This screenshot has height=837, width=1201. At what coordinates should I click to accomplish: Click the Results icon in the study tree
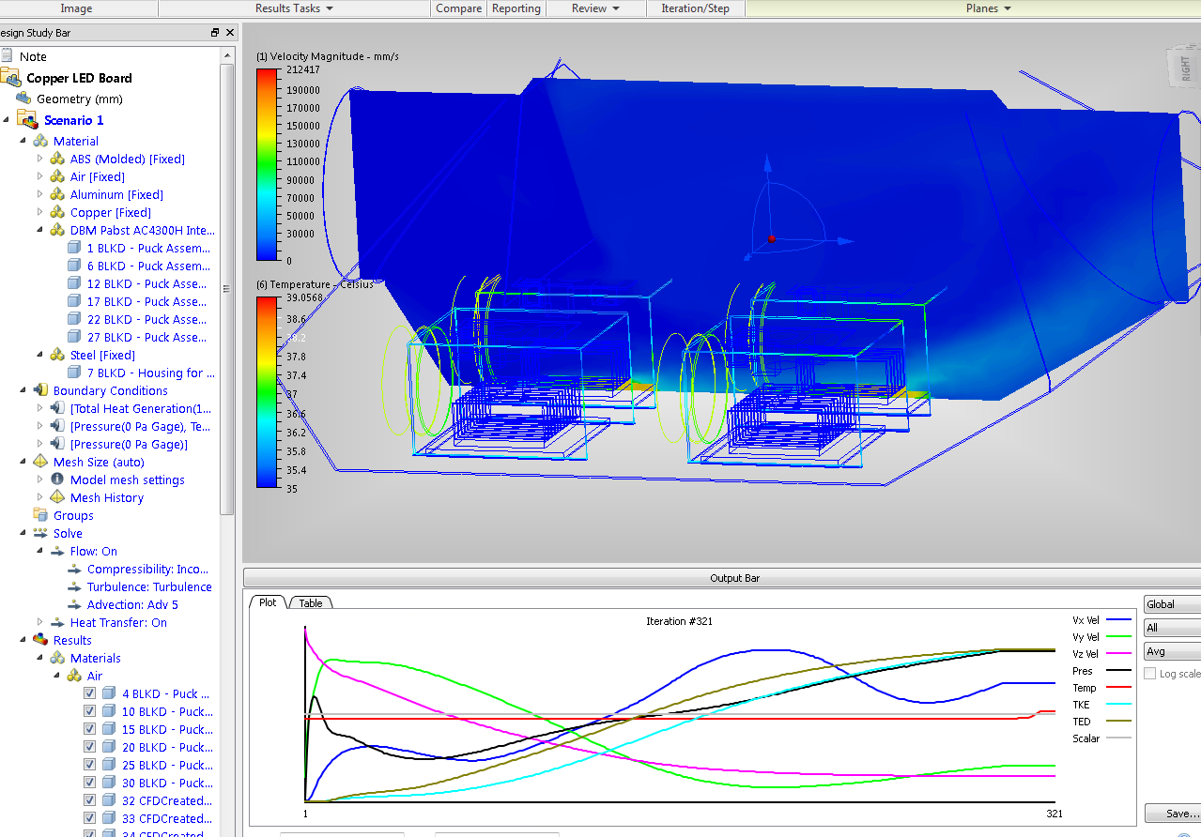tap(41, 639)
